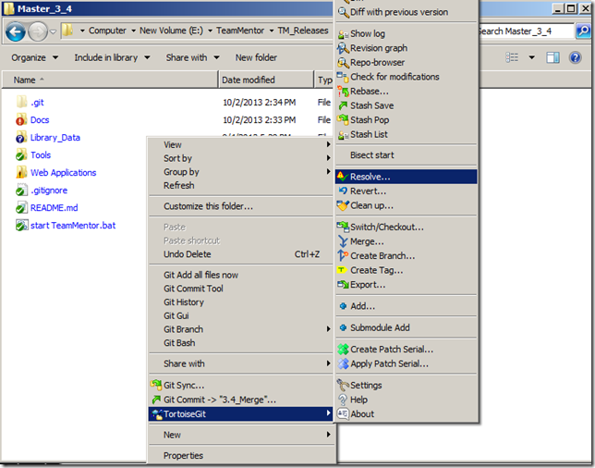Click the Explorer back arrow button
595x468 pixels.
coord(16,31)
